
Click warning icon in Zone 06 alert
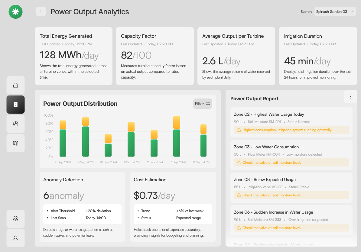[239, 228]
